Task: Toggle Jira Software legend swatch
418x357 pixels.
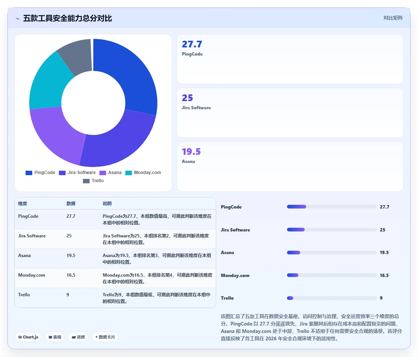Action: 62,173
